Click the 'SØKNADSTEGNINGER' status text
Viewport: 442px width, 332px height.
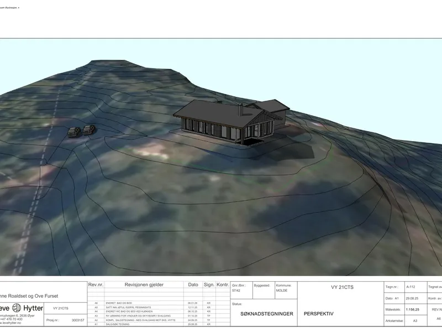267,314
